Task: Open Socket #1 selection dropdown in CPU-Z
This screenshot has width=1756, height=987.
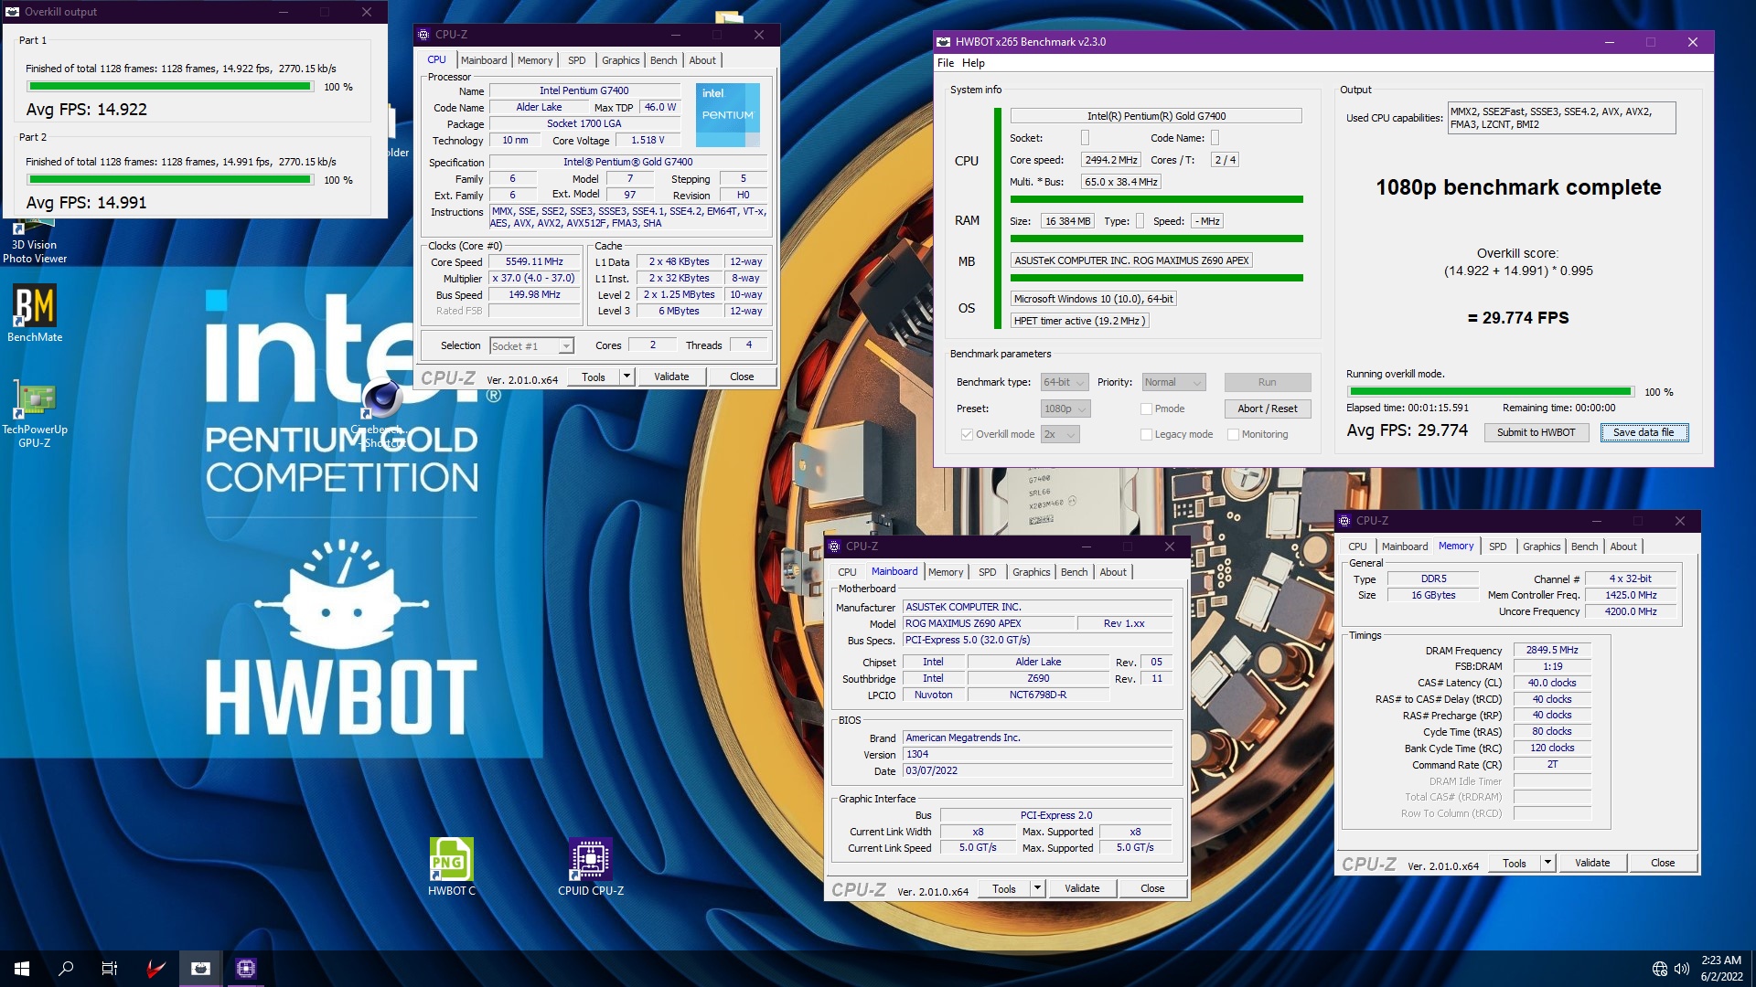Action: [x=531, y=345]
